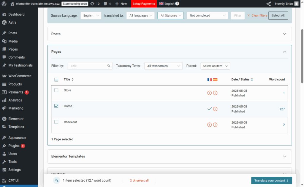Click French status icon for Store page
Screen dimensions: 304x187
pyautogui.click(x=209, y=93)
